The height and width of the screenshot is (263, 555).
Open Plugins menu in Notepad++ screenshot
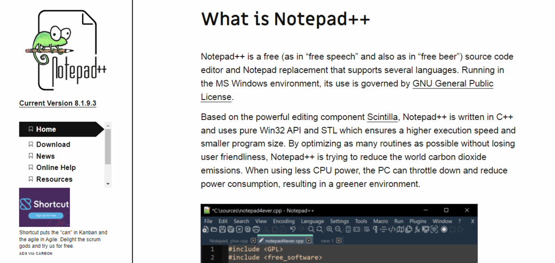tap(418, 221)
